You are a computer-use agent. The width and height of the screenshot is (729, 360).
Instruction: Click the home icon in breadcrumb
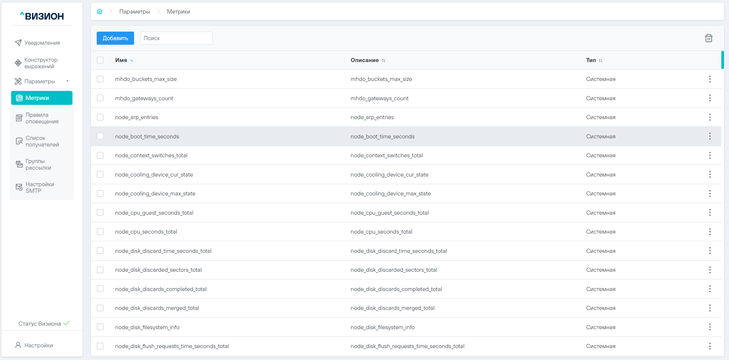click(99, 12)
